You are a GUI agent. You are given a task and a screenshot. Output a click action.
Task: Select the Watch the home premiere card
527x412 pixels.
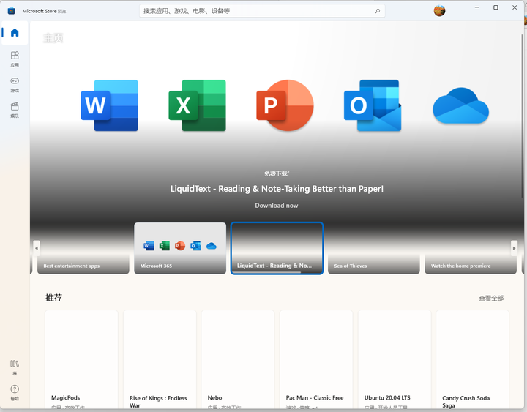coord(471,248)
